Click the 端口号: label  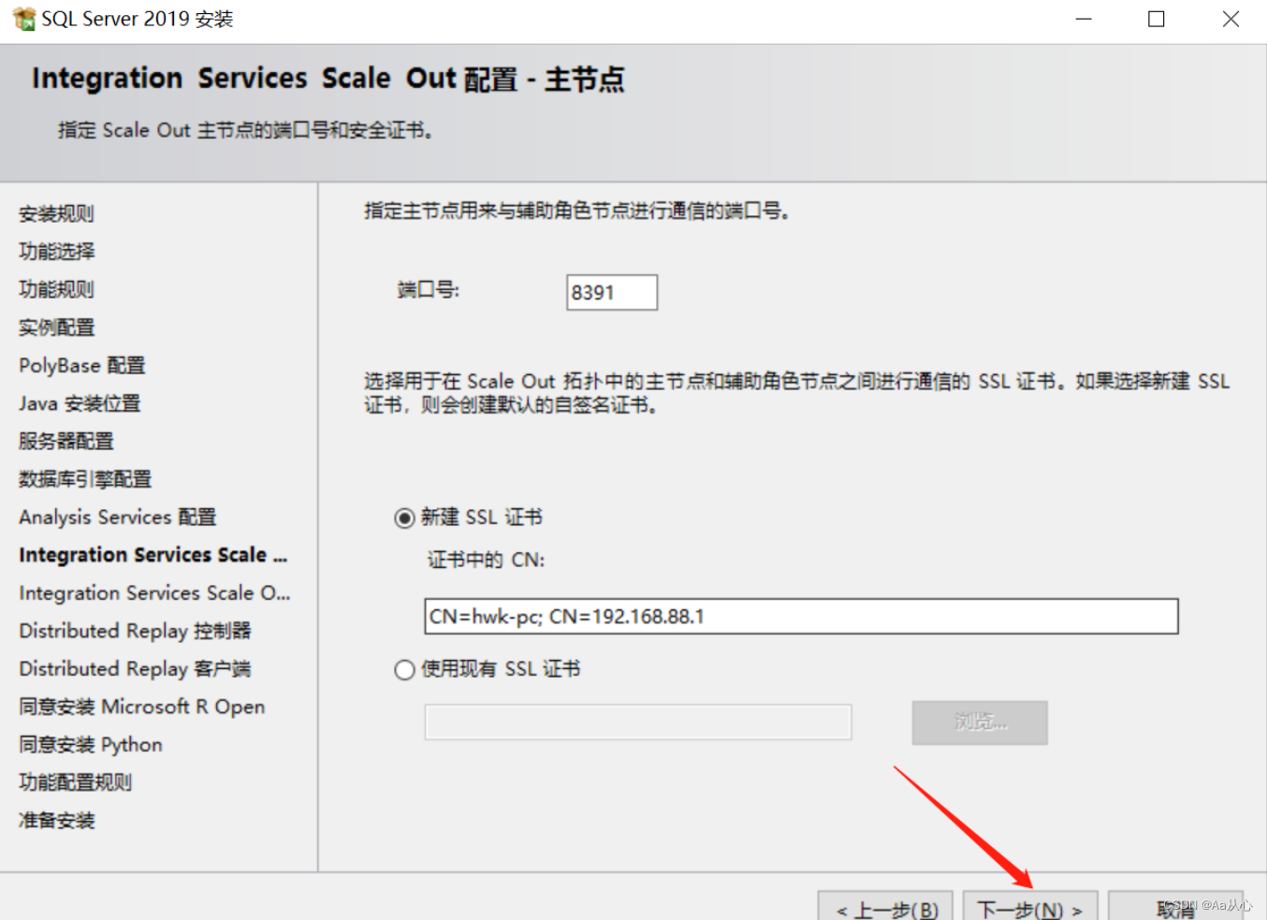[429, 290]
